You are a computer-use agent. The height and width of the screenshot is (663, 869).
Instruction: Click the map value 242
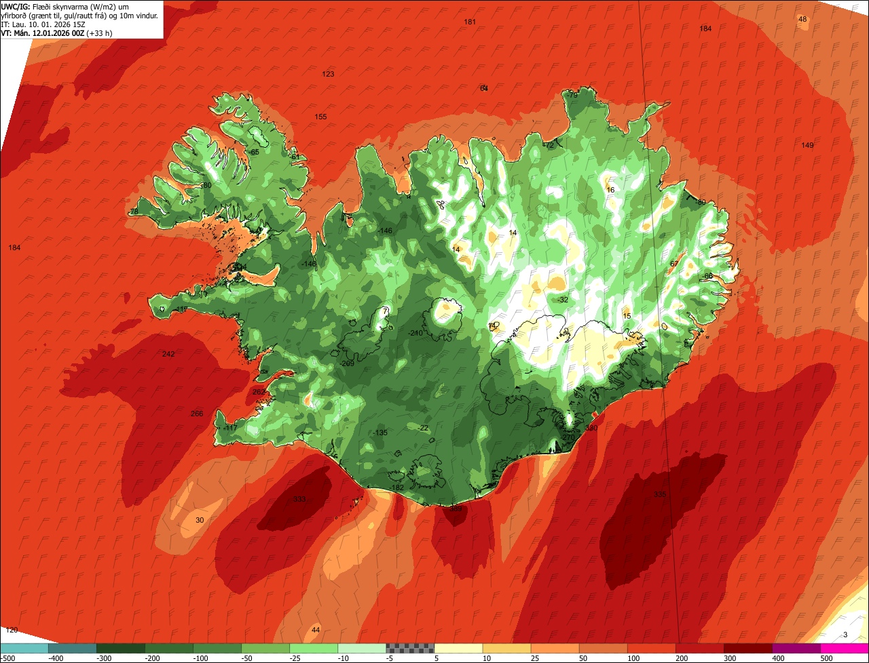pyautogui.click(x=168, y=354)
